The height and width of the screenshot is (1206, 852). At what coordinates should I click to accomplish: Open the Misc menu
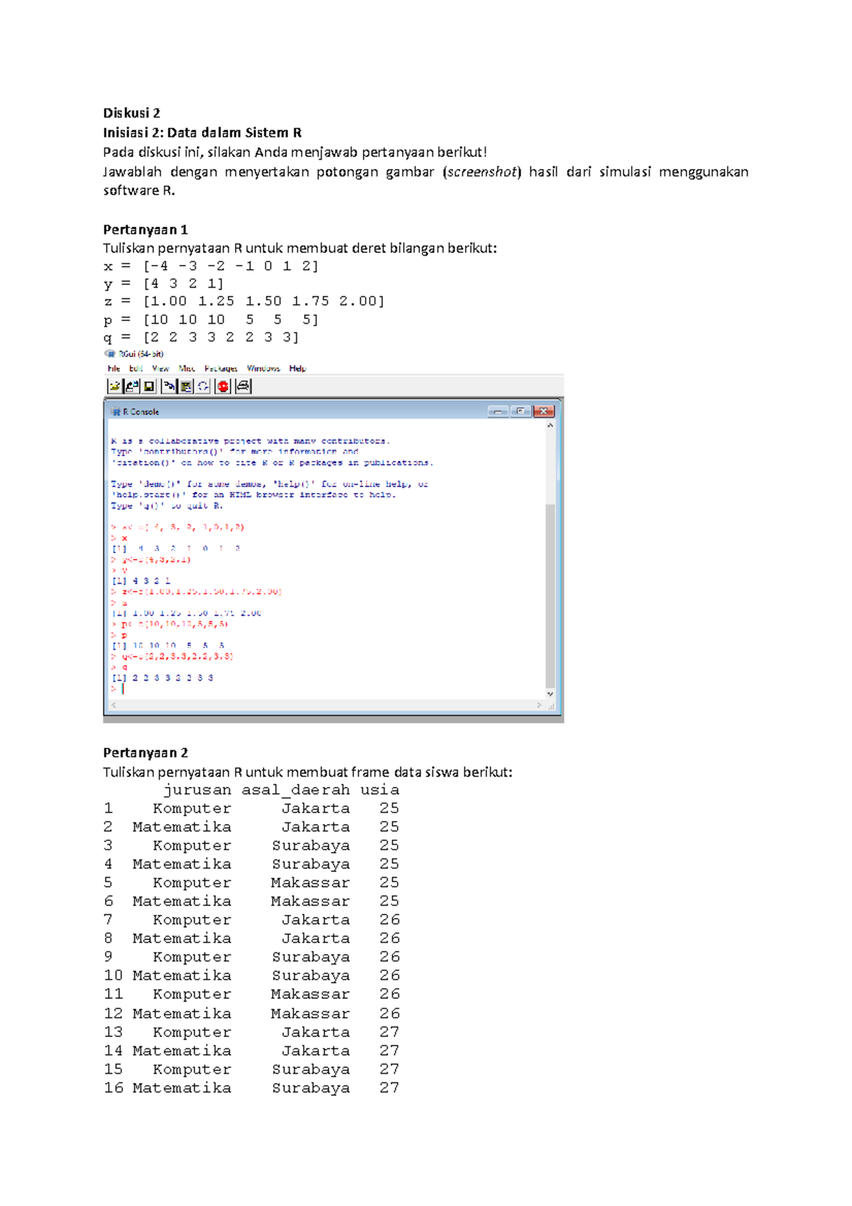[x=187, y=369]
